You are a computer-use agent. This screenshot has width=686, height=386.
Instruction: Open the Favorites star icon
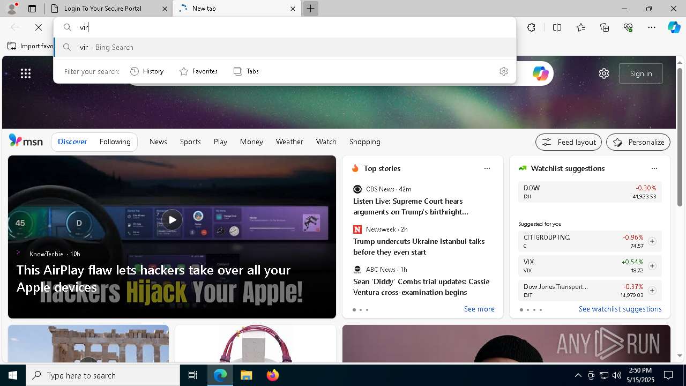[x=581, y=27]
